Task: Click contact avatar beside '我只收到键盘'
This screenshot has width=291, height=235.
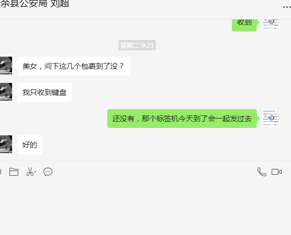Action: pos(6,92)
